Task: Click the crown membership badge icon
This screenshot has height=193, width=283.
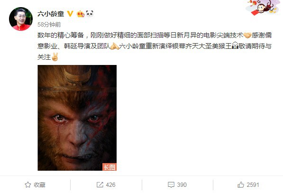Action: pyautogui.click(x=81, y=14)
